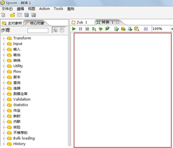Open the 编辑 menu
This screenshot has width=173, height=148.
(20, 9)
